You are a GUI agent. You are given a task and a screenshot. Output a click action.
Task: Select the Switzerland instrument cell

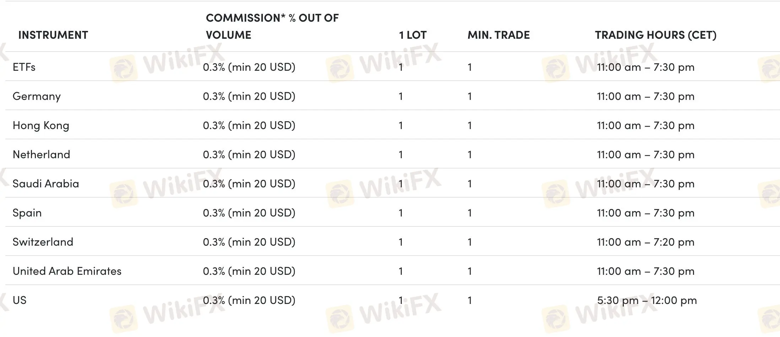click(43, 242)
